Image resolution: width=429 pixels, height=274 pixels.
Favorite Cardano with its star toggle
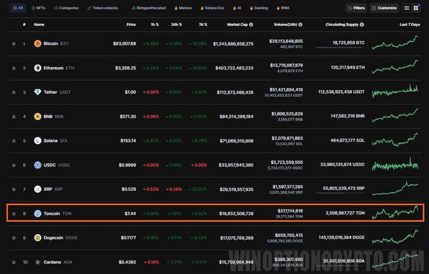coord(14,261)
